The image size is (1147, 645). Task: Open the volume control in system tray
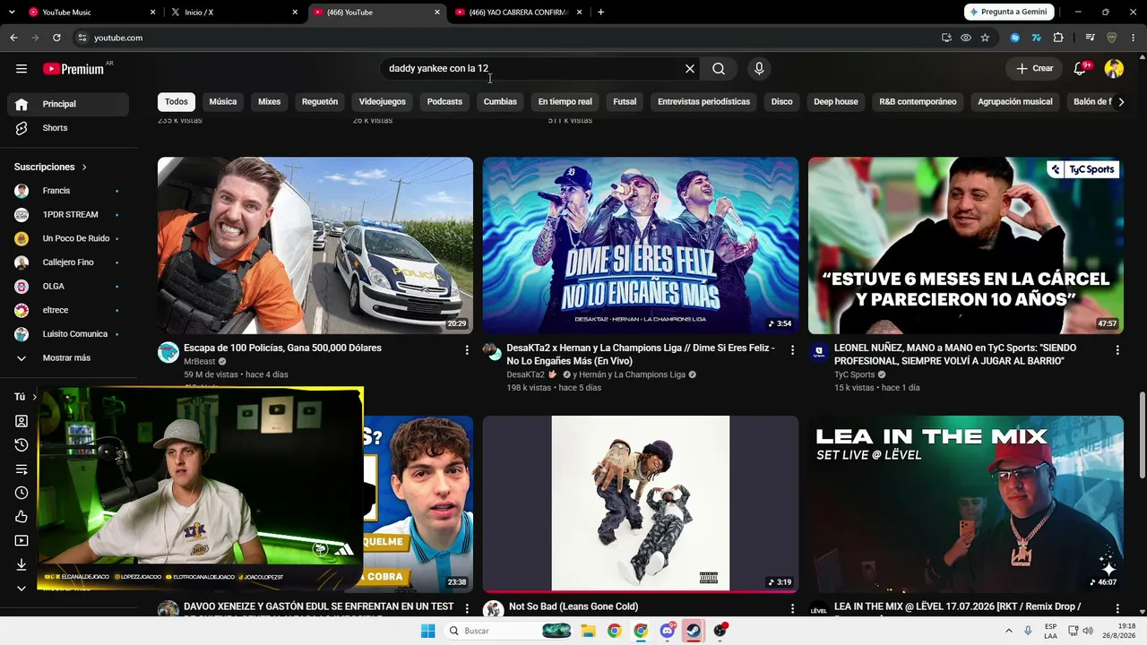[x=1088, y=631]
